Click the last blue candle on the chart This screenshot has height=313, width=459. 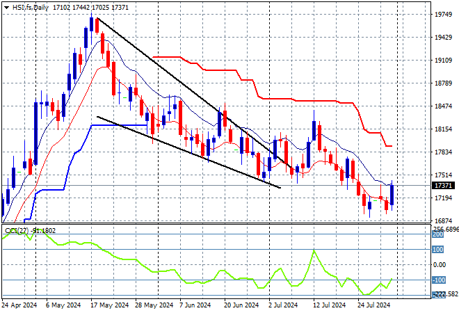[x=393, y=194]
